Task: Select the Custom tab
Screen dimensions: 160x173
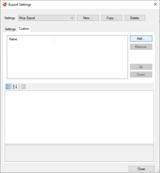Action: tap(24, 29)
